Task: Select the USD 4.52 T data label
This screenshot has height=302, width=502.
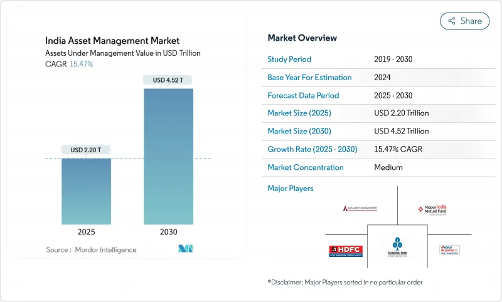Action: point(168,80)
